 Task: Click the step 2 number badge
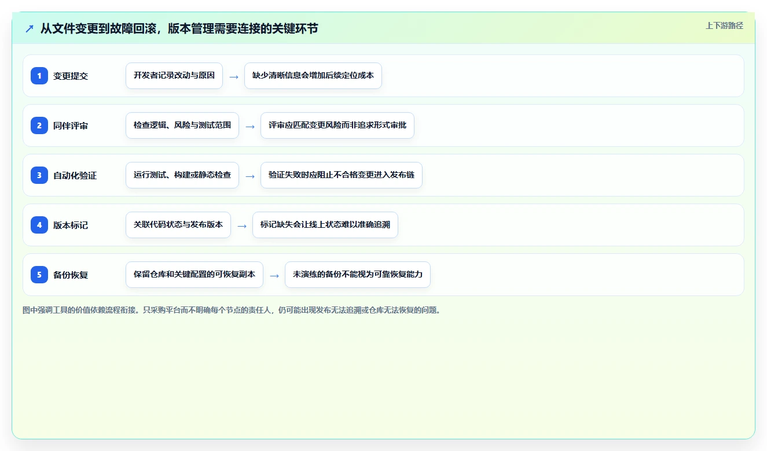(39, 125)
